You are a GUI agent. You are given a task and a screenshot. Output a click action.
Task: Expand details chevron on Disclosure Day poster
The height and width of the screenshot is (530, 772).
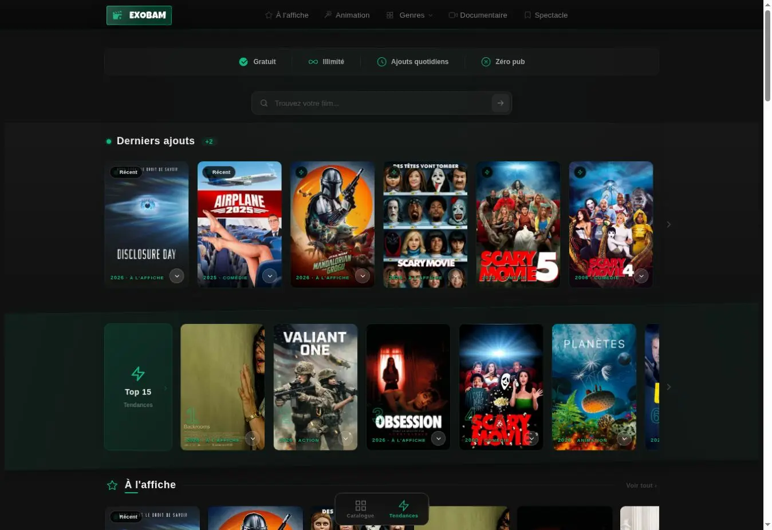[x=177, y=276]
